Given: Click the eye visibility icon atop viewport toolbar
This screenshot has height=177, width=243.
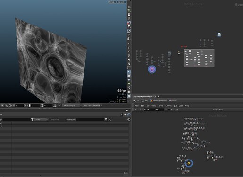Looking at the screenshot, I should pyautogui.click(x=129, y=7).
